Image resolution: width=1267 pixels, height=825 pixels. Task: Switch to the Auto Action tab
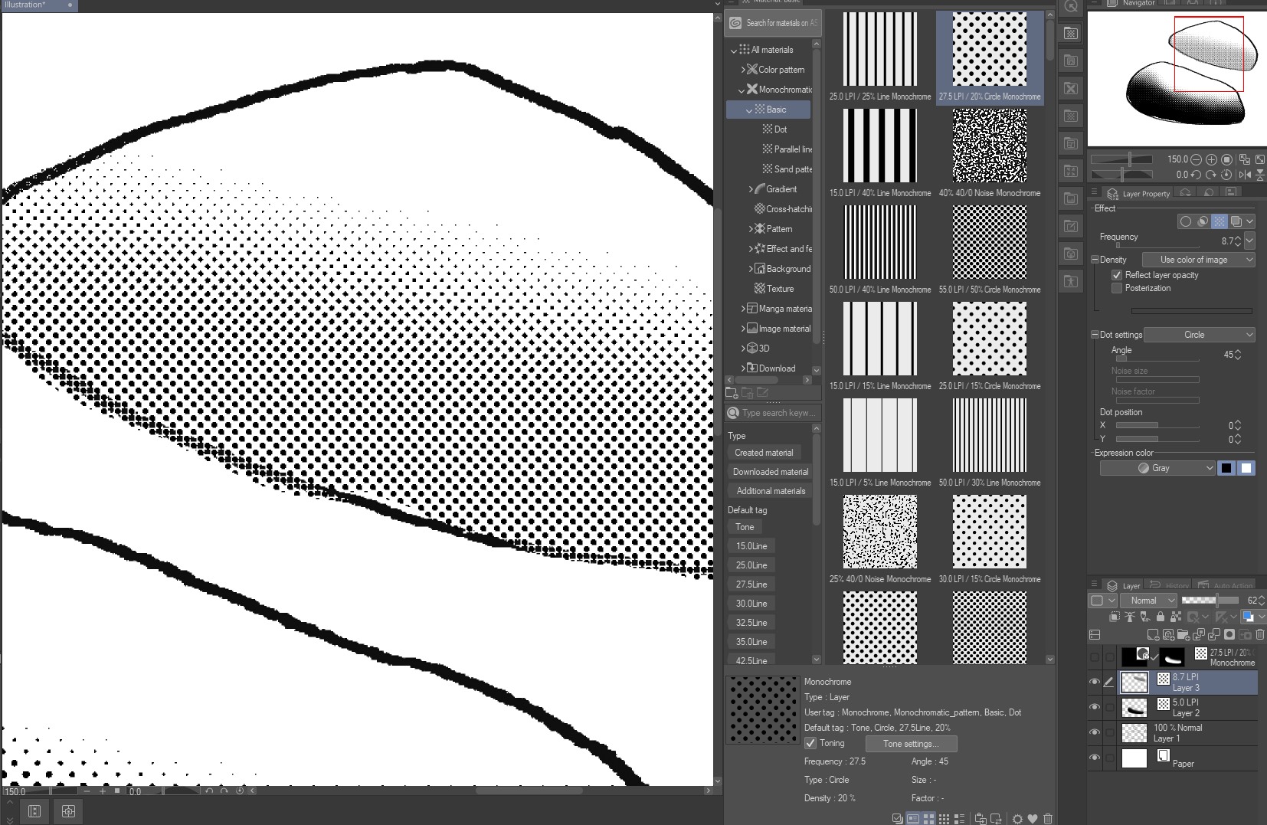coord(1225,585)
